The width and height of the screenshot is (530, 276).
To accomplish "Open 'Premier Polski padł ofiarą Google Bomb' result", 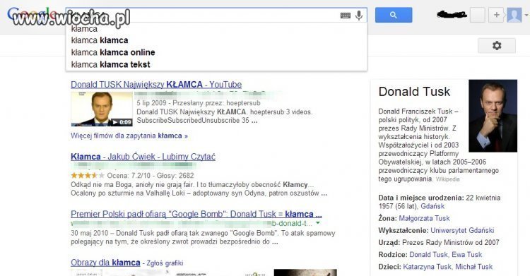I will pos(196,214).
